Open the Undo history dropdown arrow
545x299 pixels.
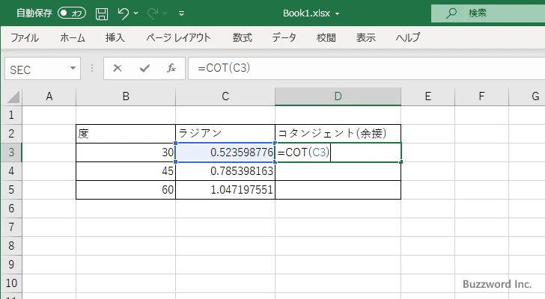tap(136, 13)
